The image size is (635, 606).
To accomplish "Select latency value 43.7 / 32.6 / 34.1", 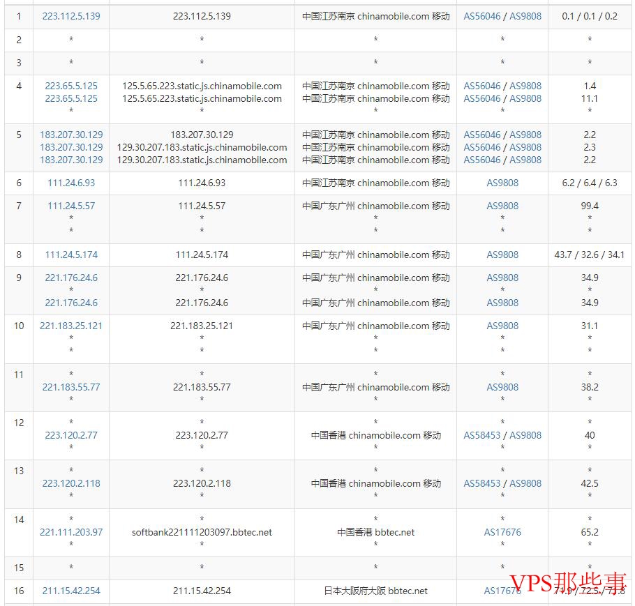I will 589,255.
